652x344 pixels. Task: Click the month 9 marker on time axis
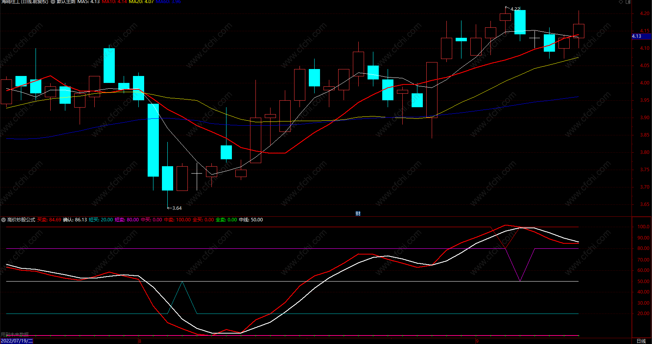[477, 341]
